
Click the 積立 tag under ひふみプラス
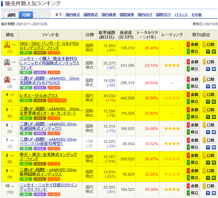tap(26, 101)
